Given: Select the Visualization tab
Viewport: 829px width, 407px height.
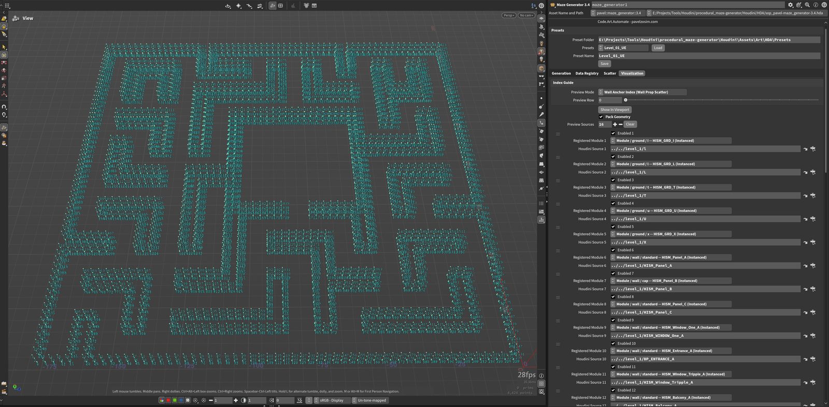Looking at the screenshot, I should [x=632, y=73].
